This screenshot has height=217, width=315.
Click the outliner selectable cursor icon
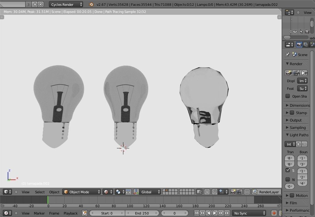tap(301, 31)
